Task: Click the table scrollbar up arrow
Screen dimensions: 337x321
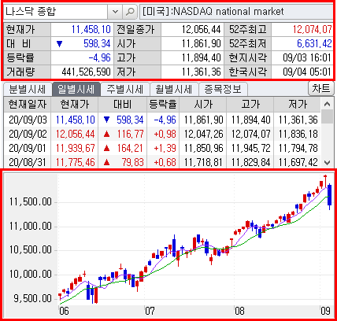Action: click(327, 104)
